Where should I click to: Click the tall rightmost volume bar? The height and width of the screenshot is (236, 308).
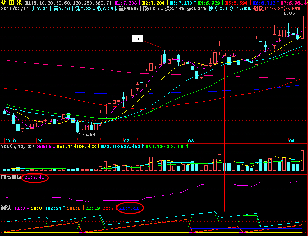[302, 161]
